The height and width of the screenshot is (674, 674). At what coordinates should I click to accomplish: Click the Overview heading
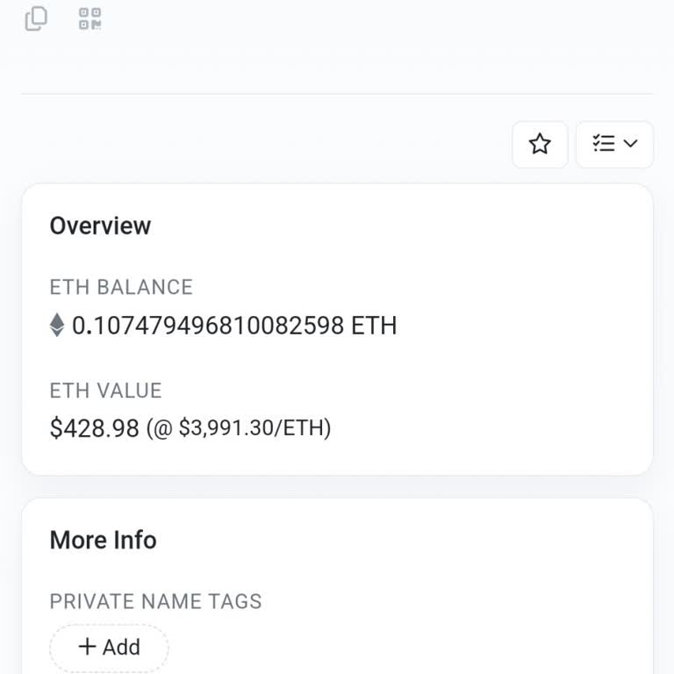(x=100, y=226)
